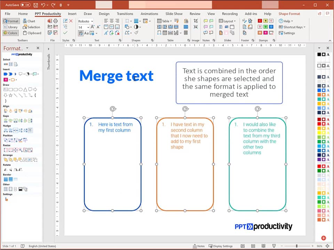This screenshot has width=334, height=250.
Task: Click the green checkmark styles icon
Action: pos(65,33)
